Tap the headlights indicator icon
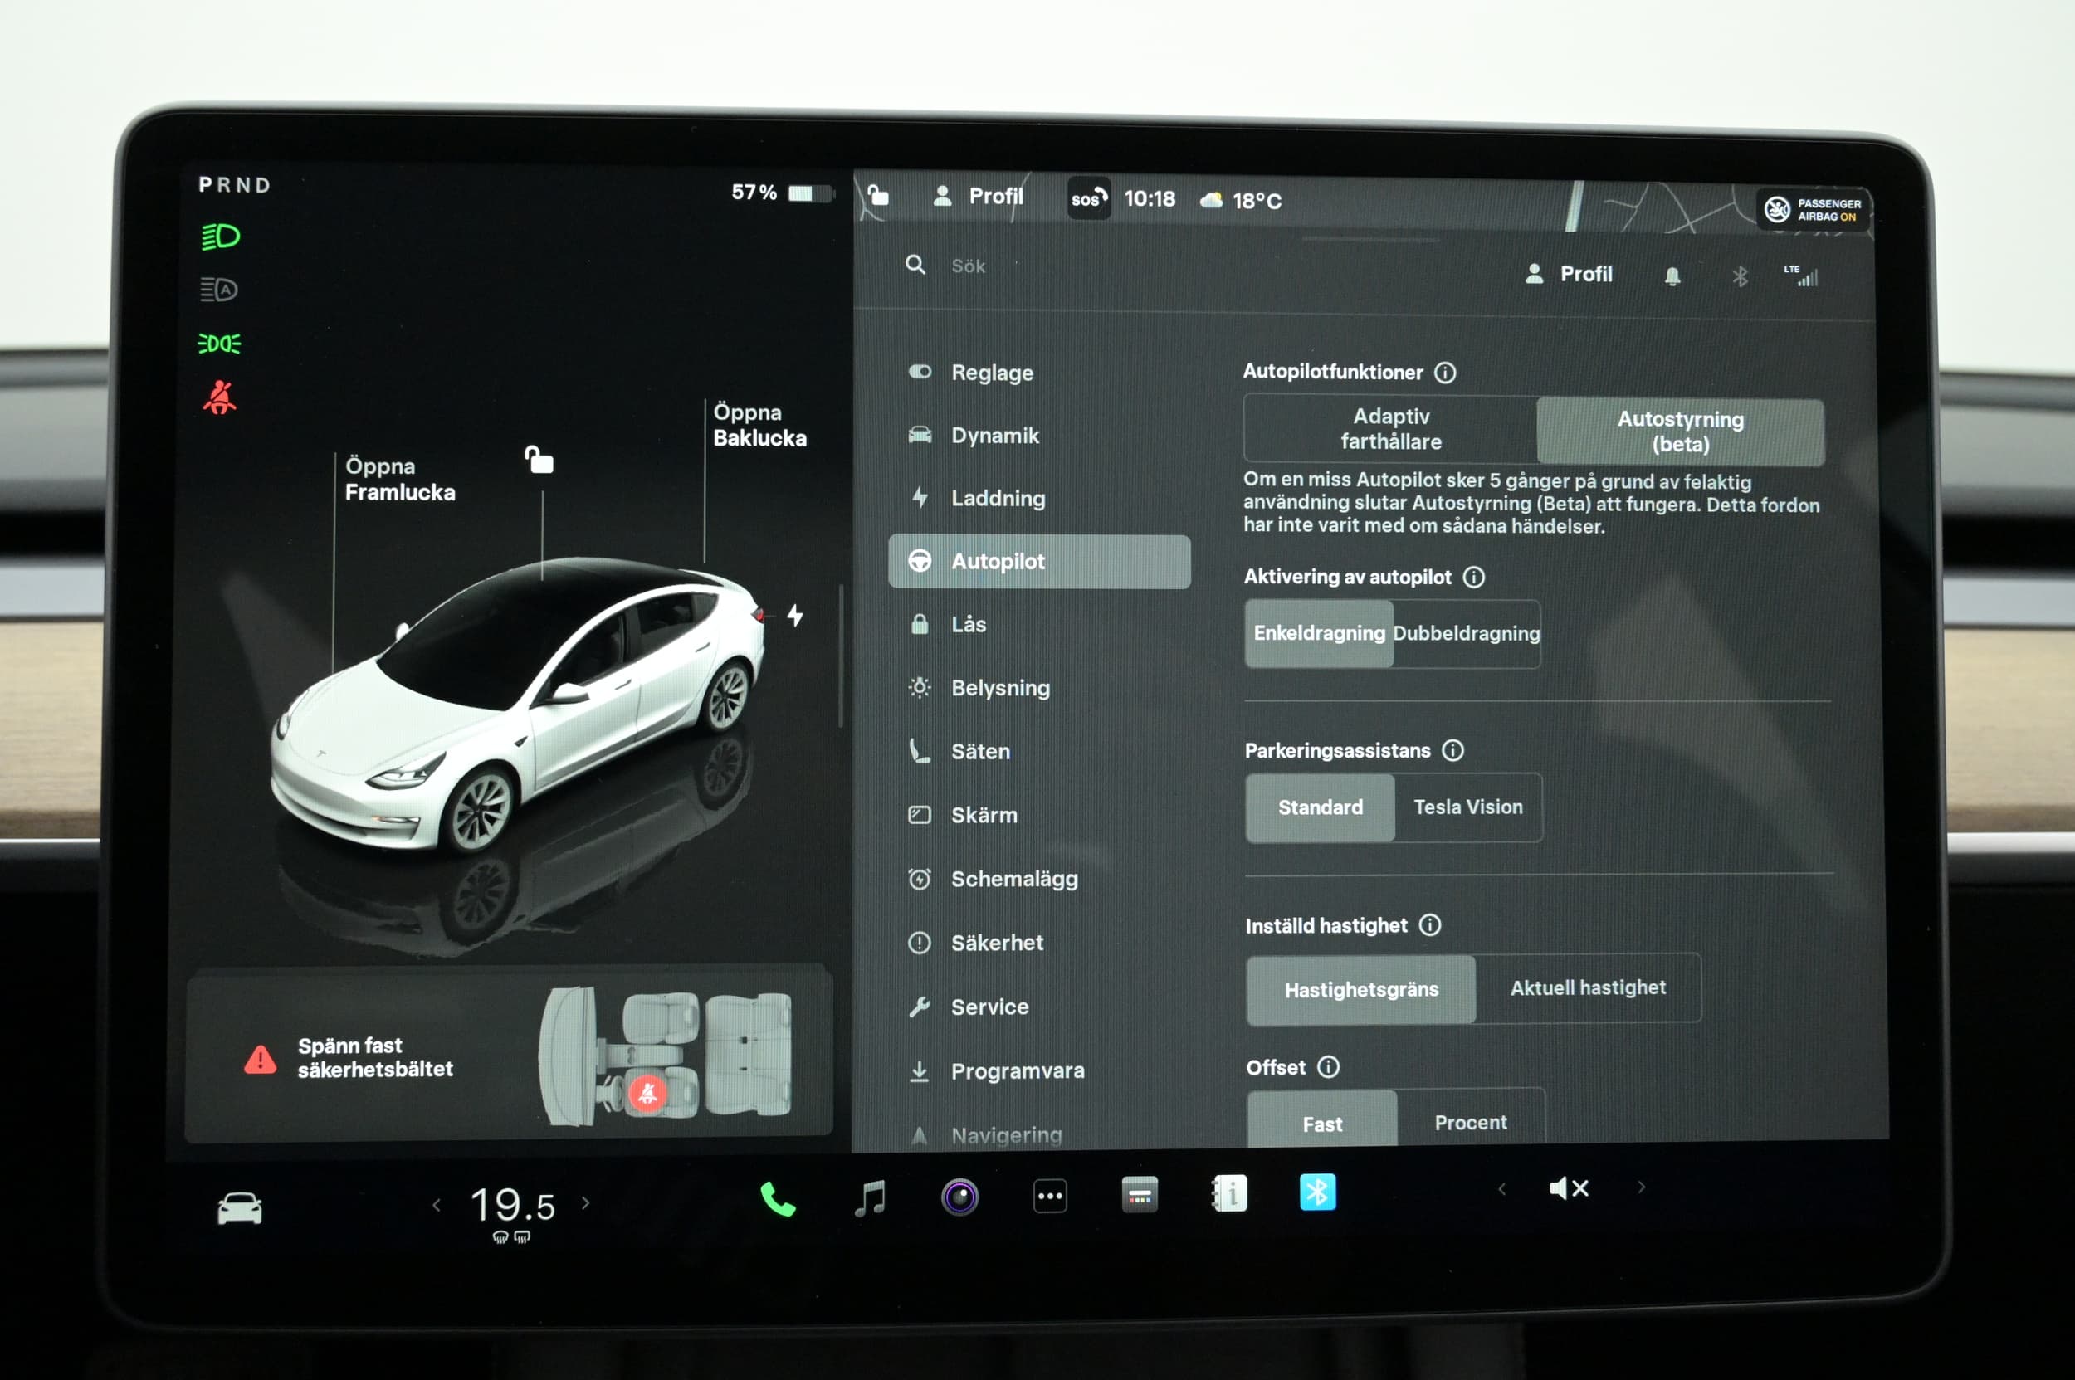Viewport: 2075px width, 1380px height. (x=220, y=237)
